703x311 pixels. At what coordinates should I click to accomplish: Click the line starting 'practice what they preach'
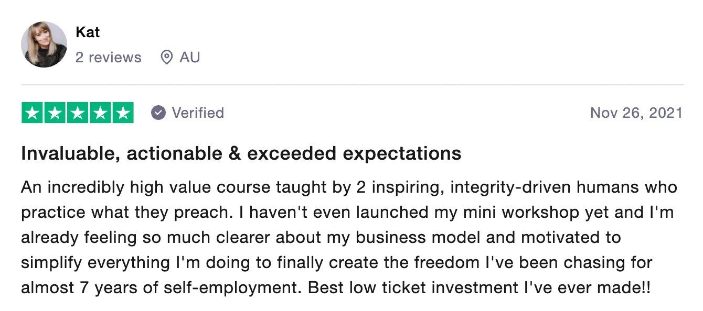pos(347,213)
